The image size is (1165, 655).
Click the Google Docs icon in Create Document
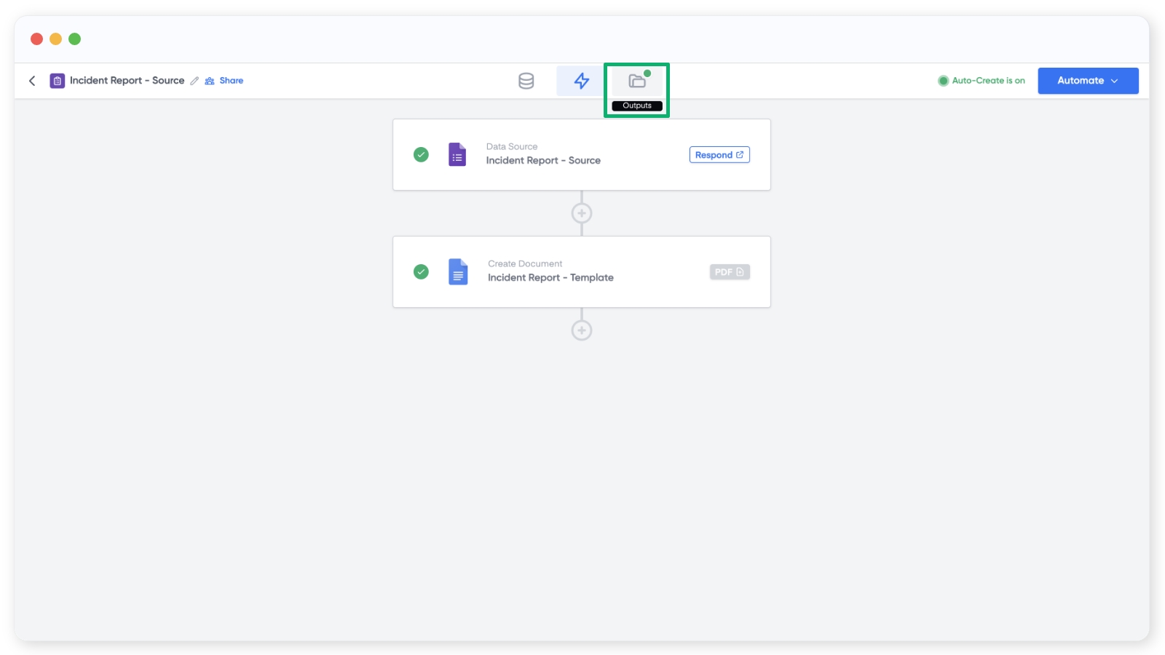(458, 272)
